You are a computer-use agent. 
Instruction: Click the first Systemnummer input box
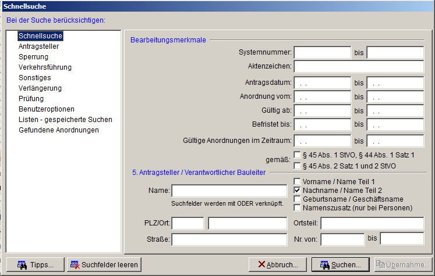323,53
